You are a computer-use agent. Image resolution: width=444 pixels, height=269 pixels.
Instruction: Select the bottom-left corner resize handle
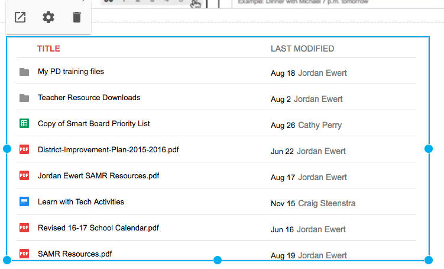(7, 260)
